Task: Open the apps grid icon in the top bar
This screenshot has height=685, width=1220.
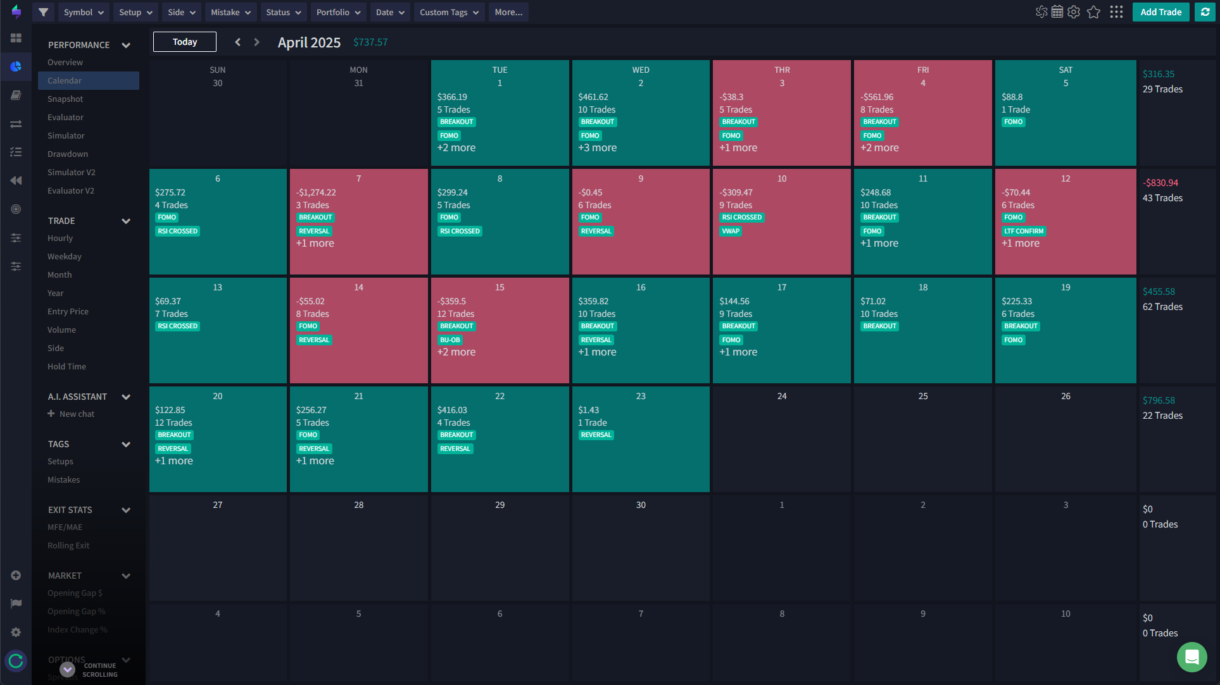Action: click(1116, 12)
